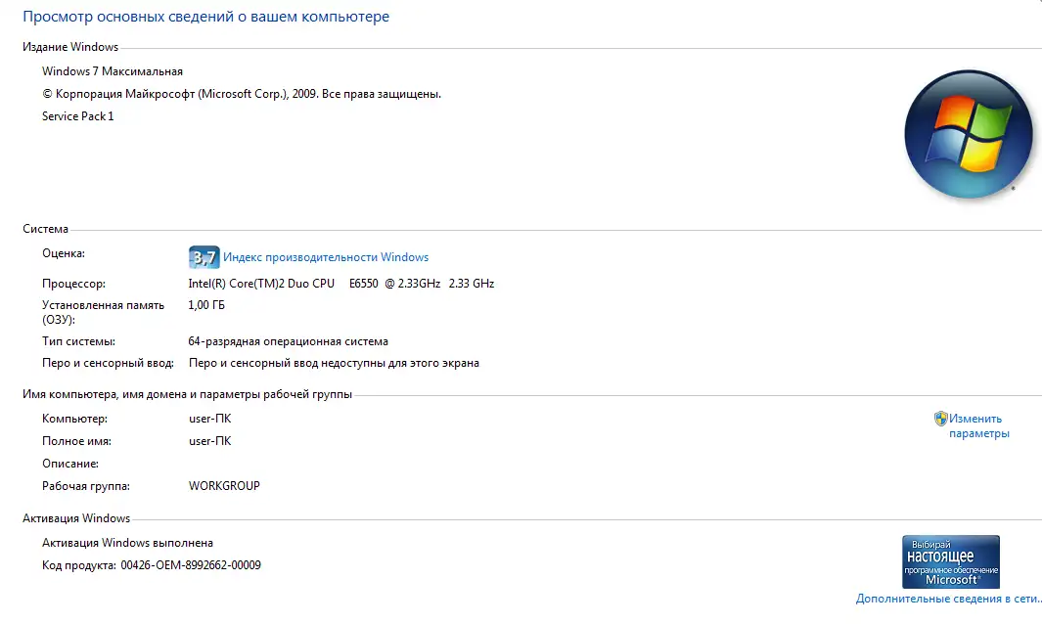Click the WORKGROUP workgroup value
This screenshot has height=624, width=1042.
(224, 486)
